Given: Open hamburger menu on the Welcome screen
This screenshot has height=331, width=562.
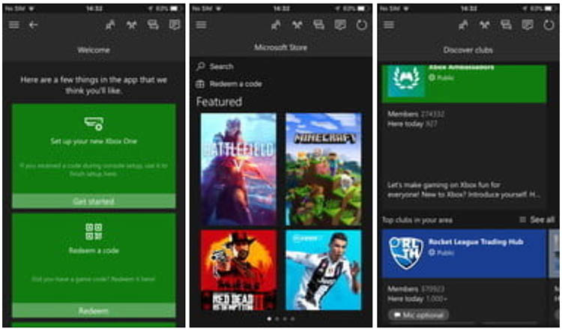Looking at the screenshot, I should (14, 25).
